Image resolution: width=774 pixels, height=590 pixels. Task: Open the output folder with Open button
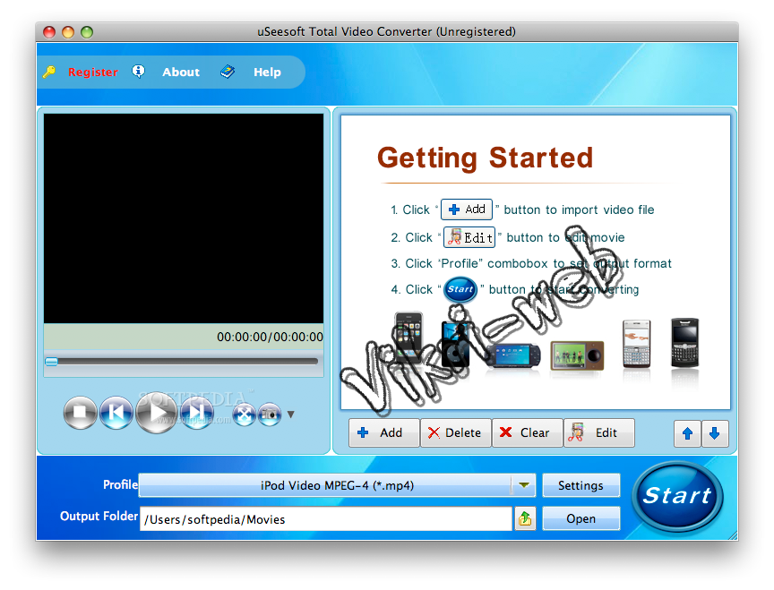[x=580, y=517]
